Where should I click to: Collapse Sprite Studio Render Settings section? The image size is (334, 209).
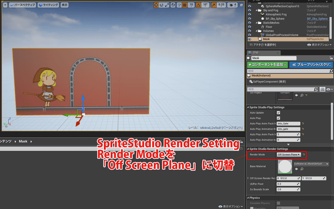pos(248,149)
